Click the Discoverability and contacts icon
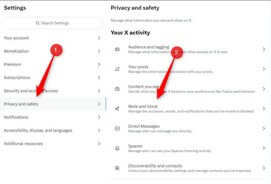271x184 pixels. click(x=117, y=168)
